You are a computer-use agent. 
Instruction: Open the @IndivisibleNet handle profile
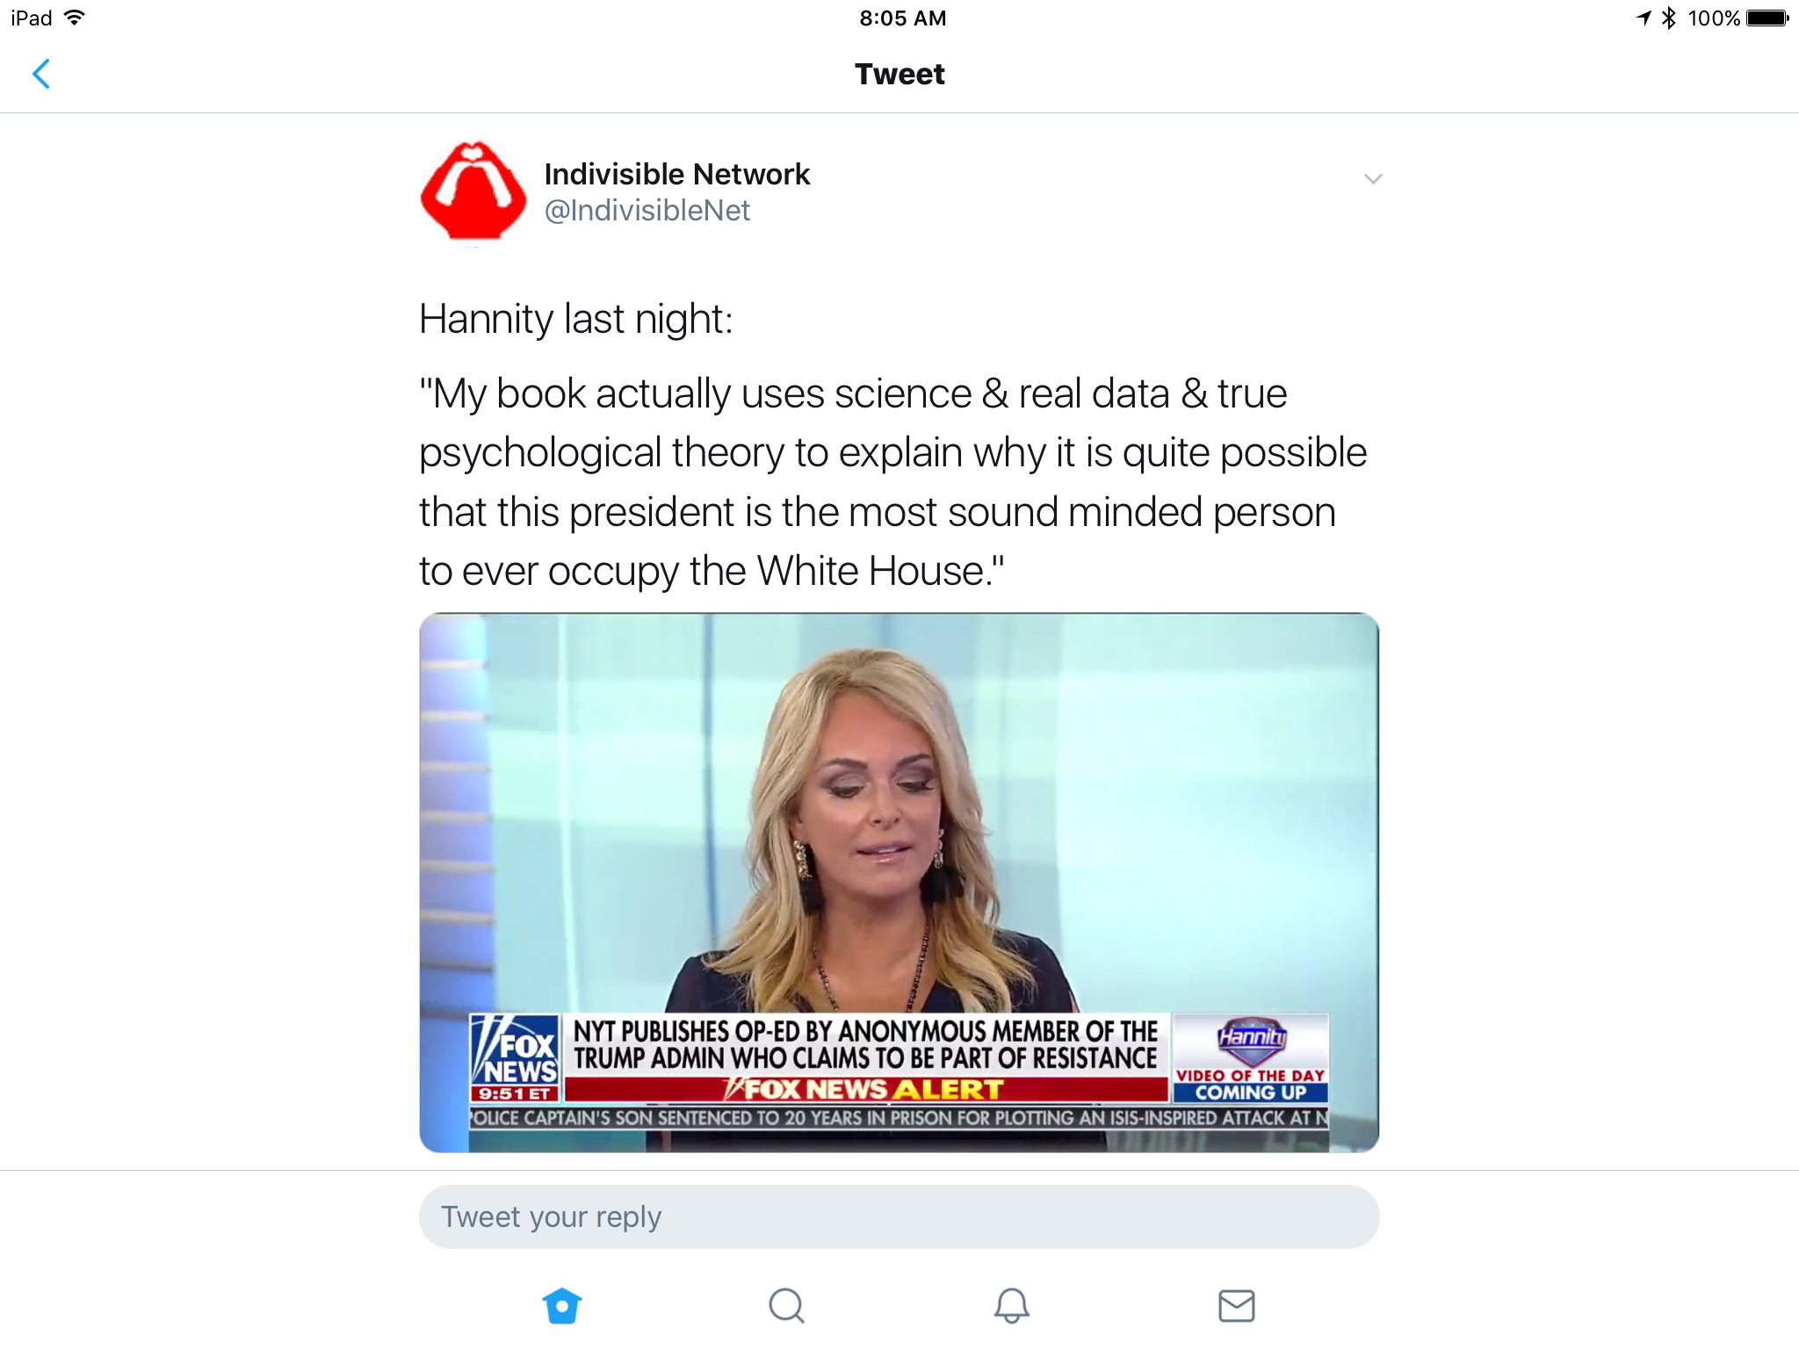(x=647, y=211)
